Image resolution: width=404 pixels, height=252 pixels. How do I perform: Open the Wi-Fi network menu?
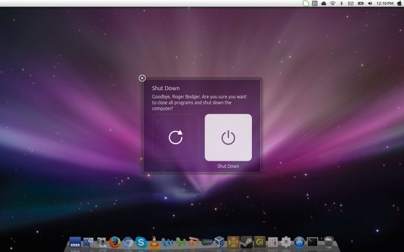click(333, 4)
